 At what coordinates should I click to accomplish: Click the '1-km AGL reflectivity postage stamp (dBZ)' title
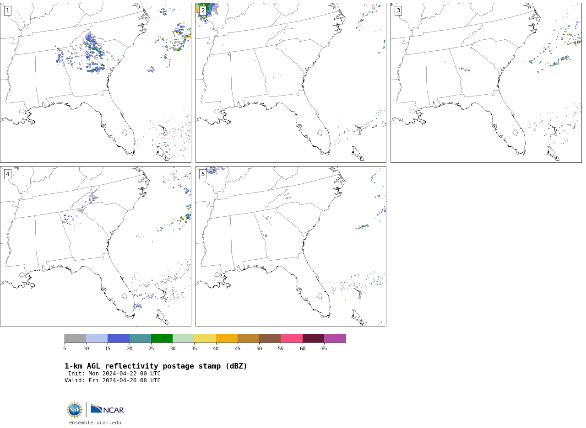click(156, 366)
